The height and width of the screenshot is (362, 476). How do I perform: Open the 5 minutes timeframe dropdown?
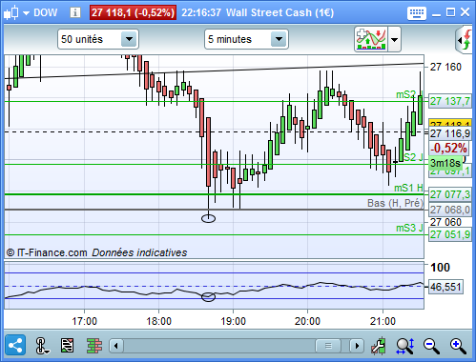(279, 39)
